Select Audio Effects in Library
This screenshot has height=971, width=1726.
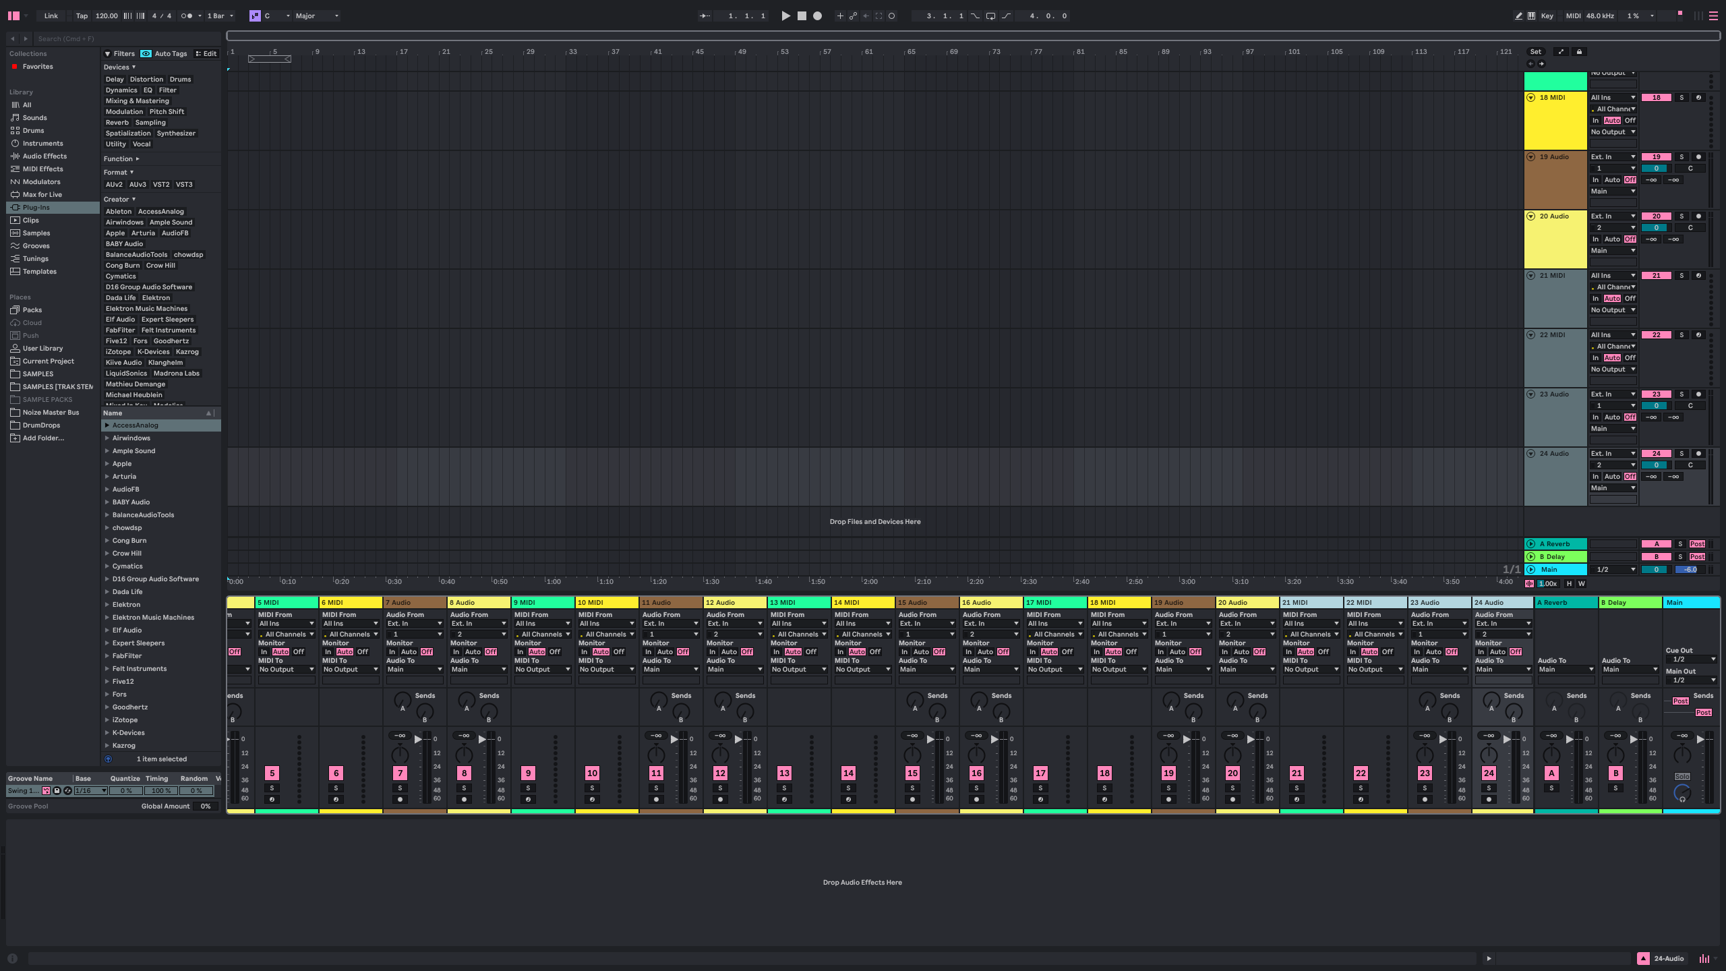click(x=44, y=156)
